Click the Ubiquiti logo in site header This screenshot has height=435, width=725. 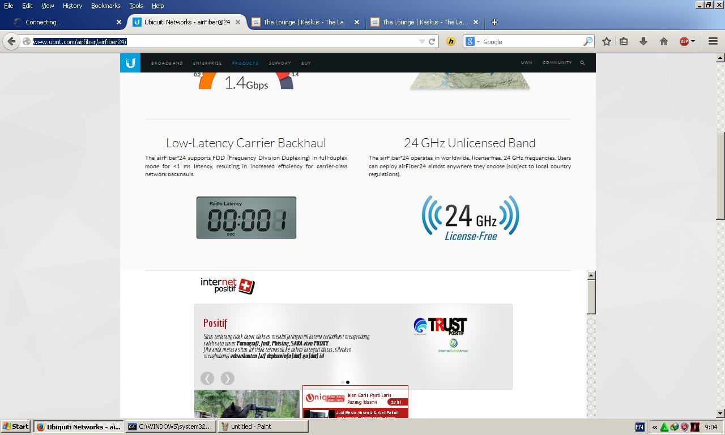coord(130,63)
